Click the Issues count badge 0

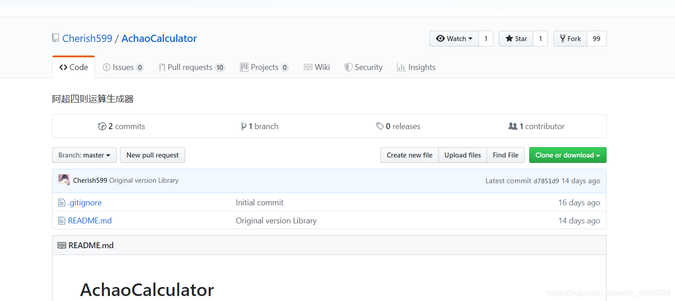(x=140, y=68)
